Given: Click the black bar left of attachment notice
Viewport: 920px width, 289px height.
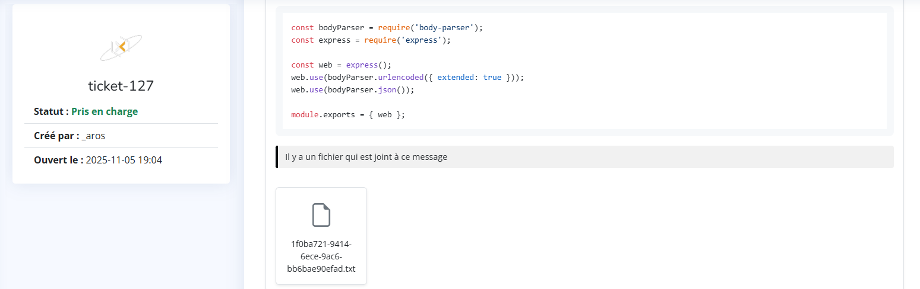Looking at the screenshot, I should pos(277,157).
